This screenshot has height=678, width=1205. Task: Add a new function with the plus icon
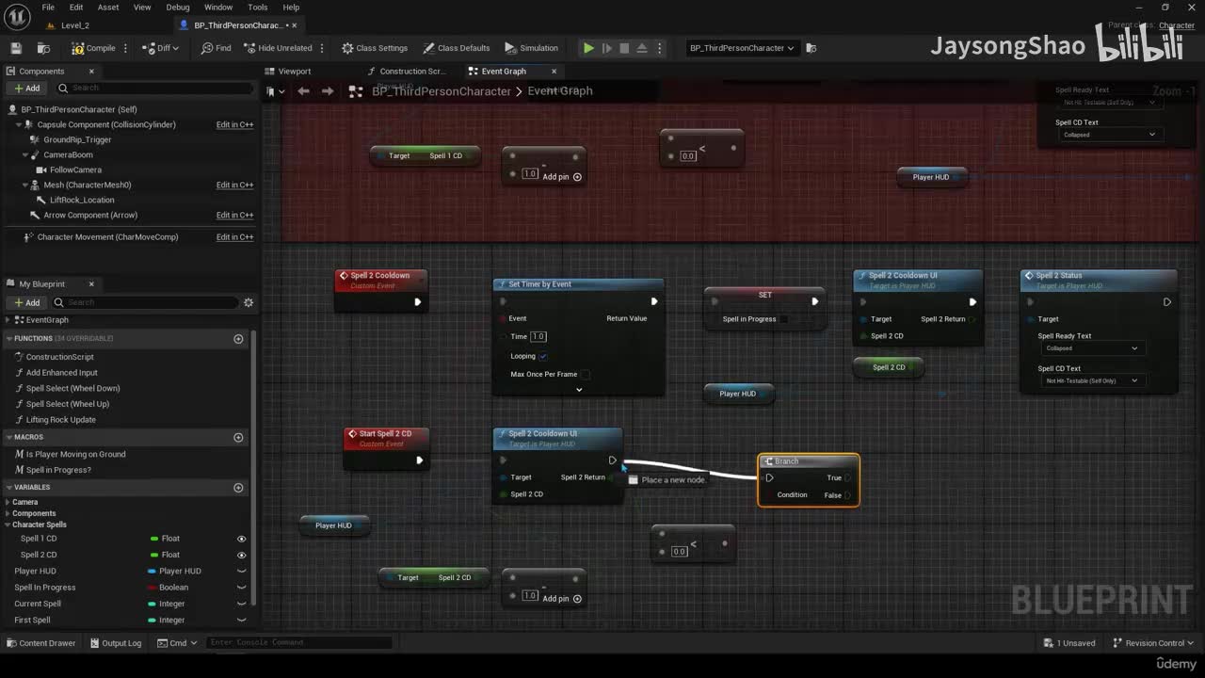coord(238,338)
